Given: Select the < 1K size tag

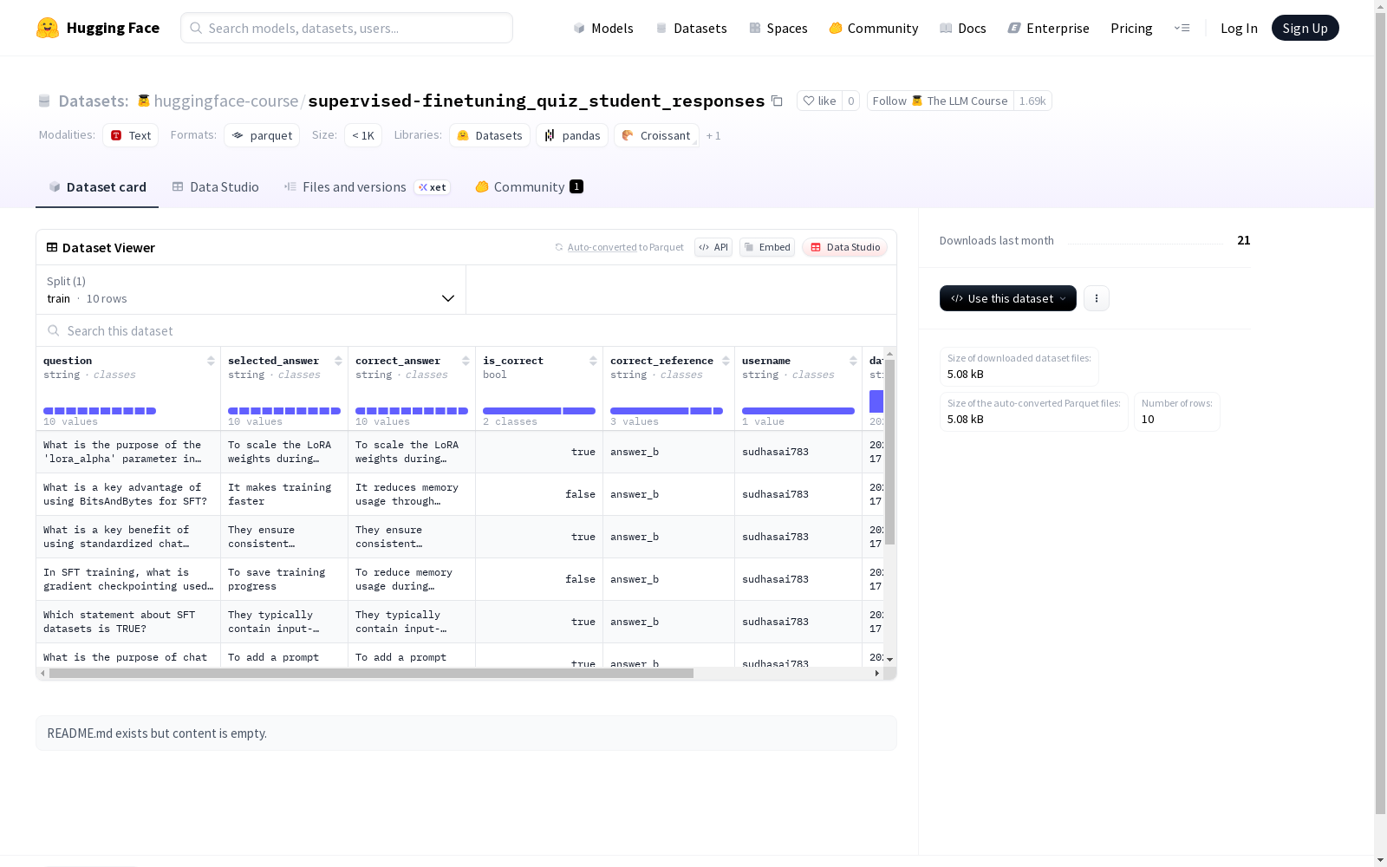Looking at the screenshot, I should point(363,135).
